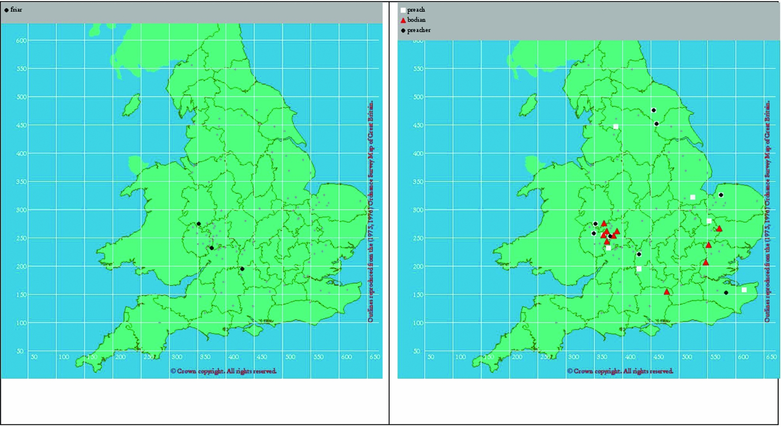Viewport: 781px width, 427px height.
Task: Select the middle friar dot on left map
Action: (x=212, y=248)
